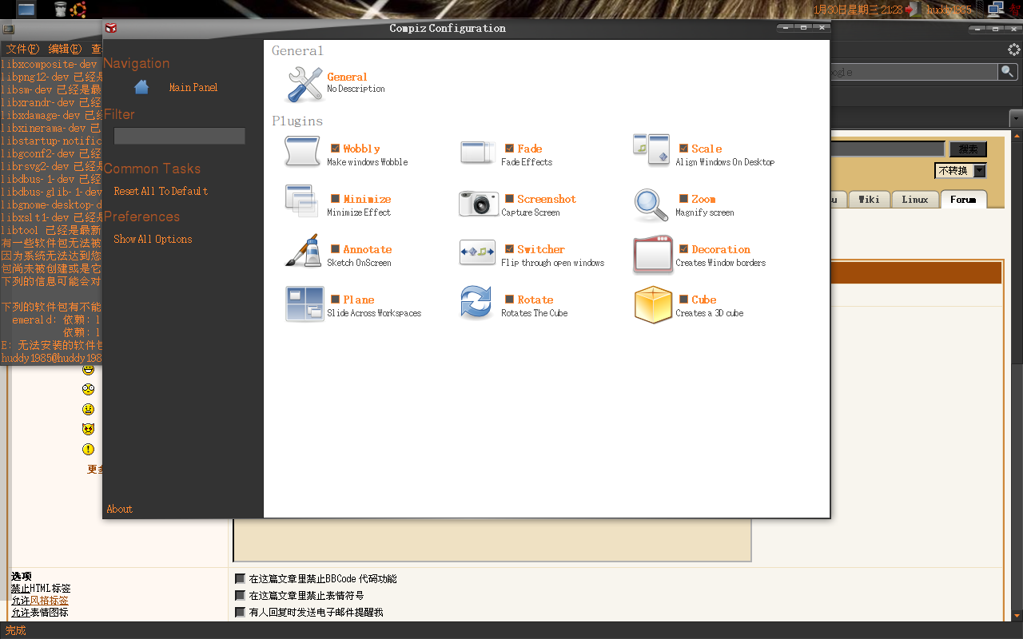Check disable BBCode option in forum page
Viewport: 1023px width, 639px height.
(x=240, y=579)
